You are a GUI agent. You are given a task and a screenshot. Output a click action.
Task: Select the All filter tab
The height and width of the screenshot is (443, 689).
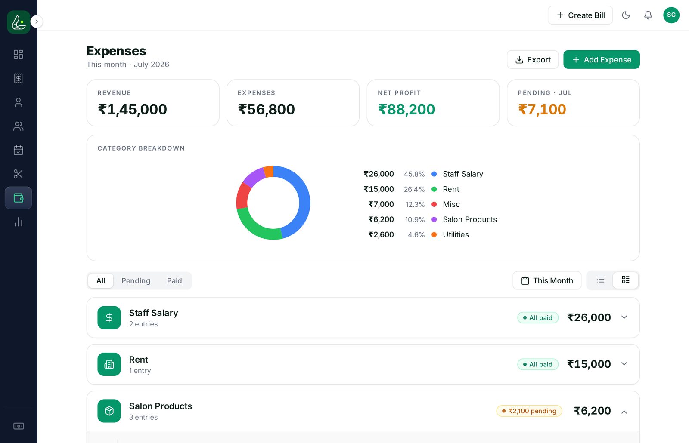point(101,281)
